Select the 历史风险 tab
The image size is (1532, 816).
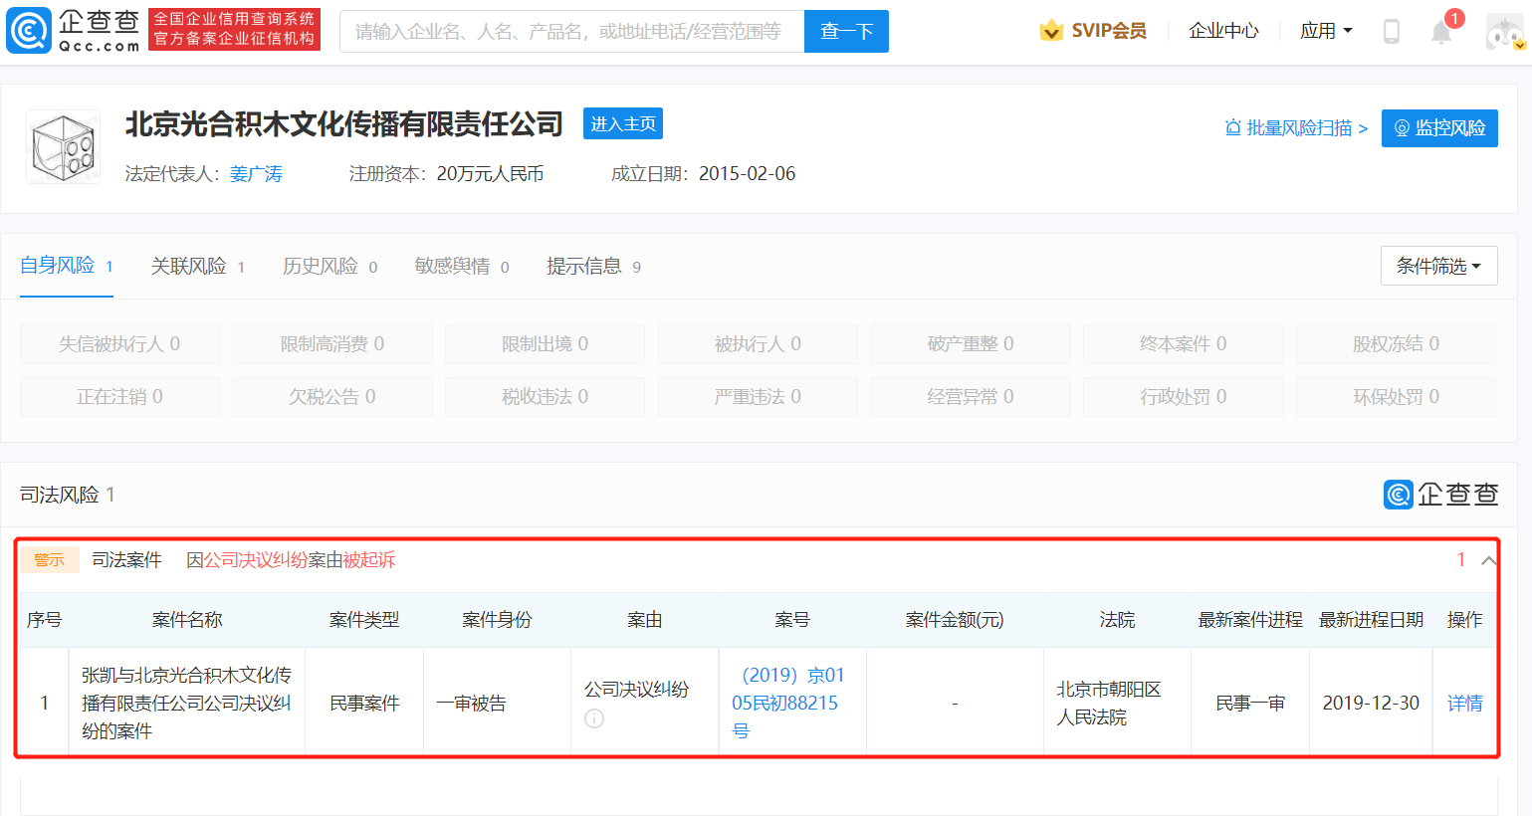[x=329, y=266]
